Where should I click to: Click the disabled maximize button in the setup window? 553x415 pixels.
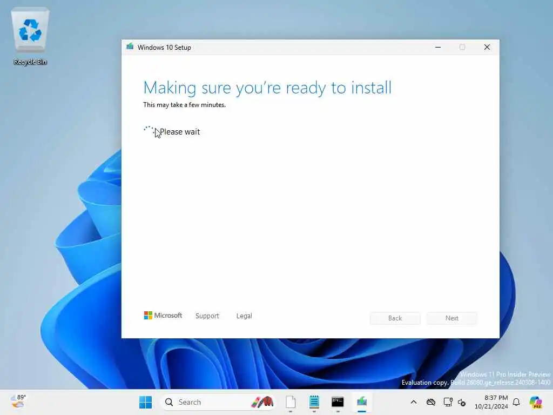click(462, 47)
